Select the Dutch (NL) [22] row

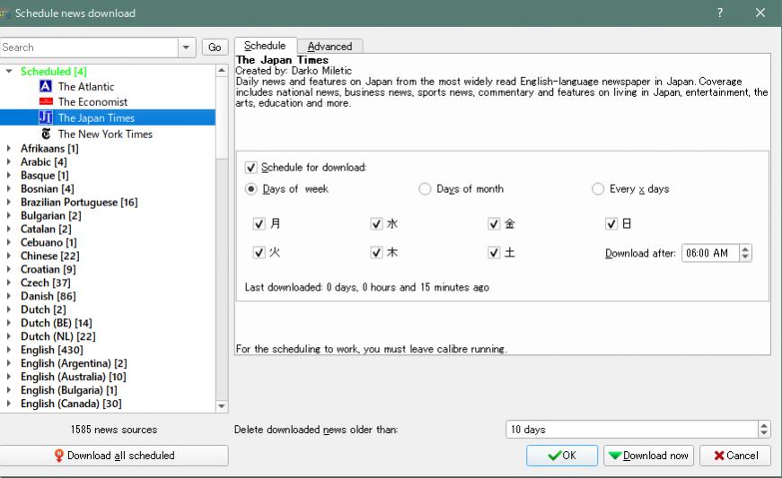click(57, 336)
